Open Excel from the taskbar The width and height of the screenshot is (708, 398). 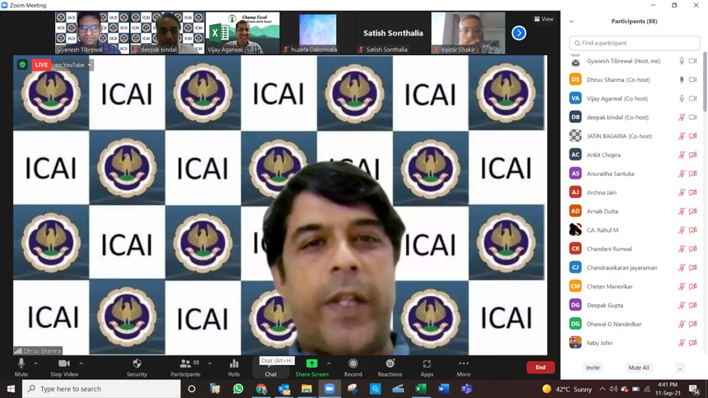click(421, 388)
